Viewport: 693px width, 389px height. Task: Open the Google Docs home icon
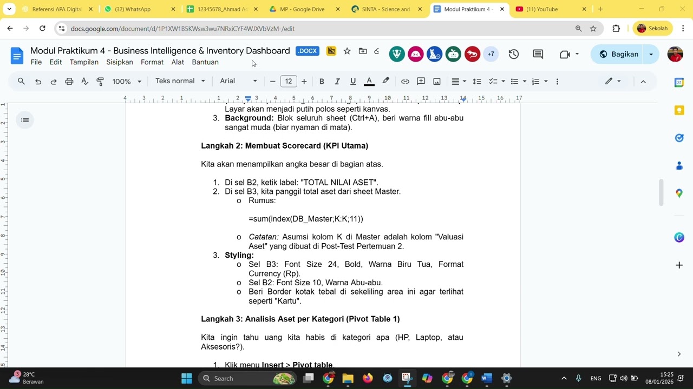(17, 55)
